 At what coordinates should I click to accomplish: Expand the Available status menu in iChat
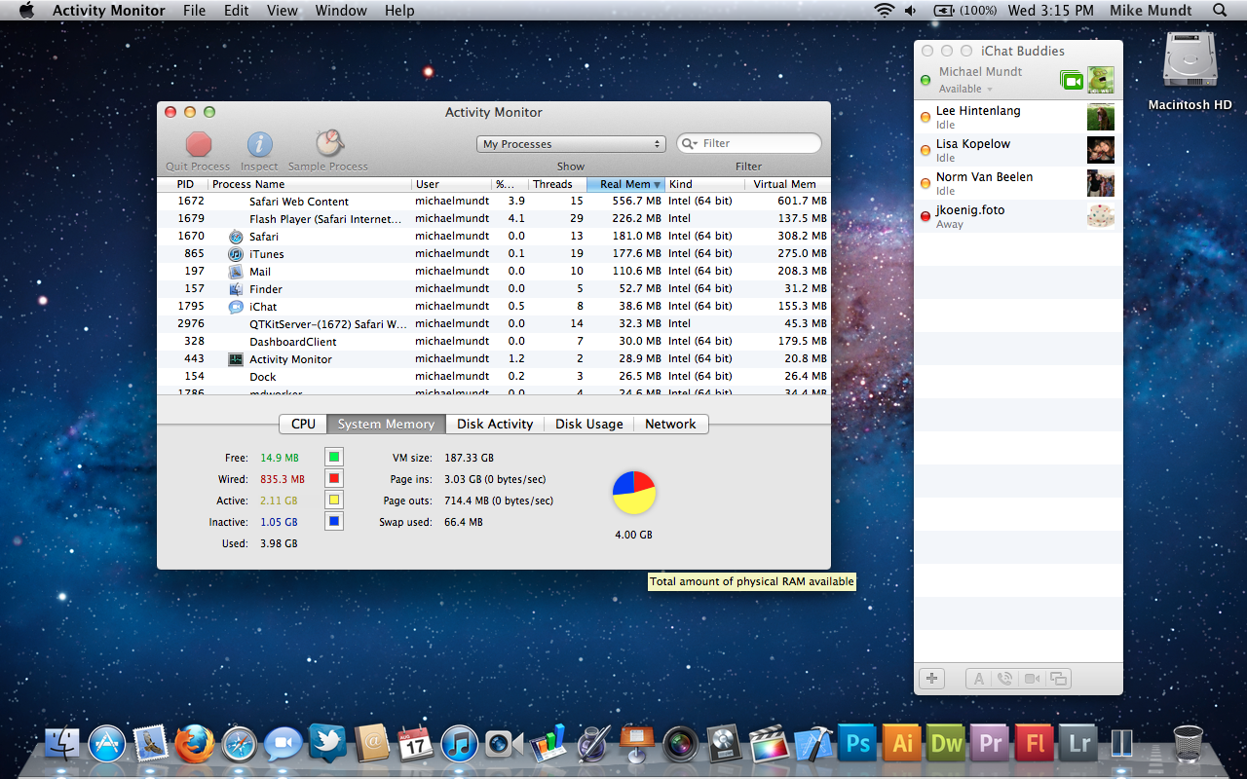[965, 89]
